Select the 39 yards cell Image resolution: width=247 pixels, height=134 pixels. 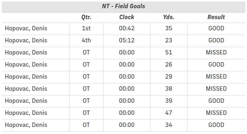169,101
